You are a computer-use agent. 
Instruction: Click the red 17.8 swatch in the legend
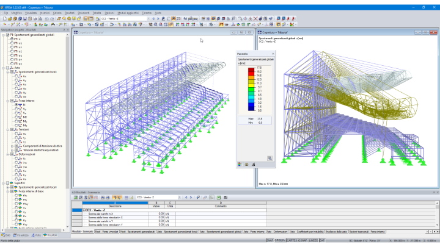(251, 68)
